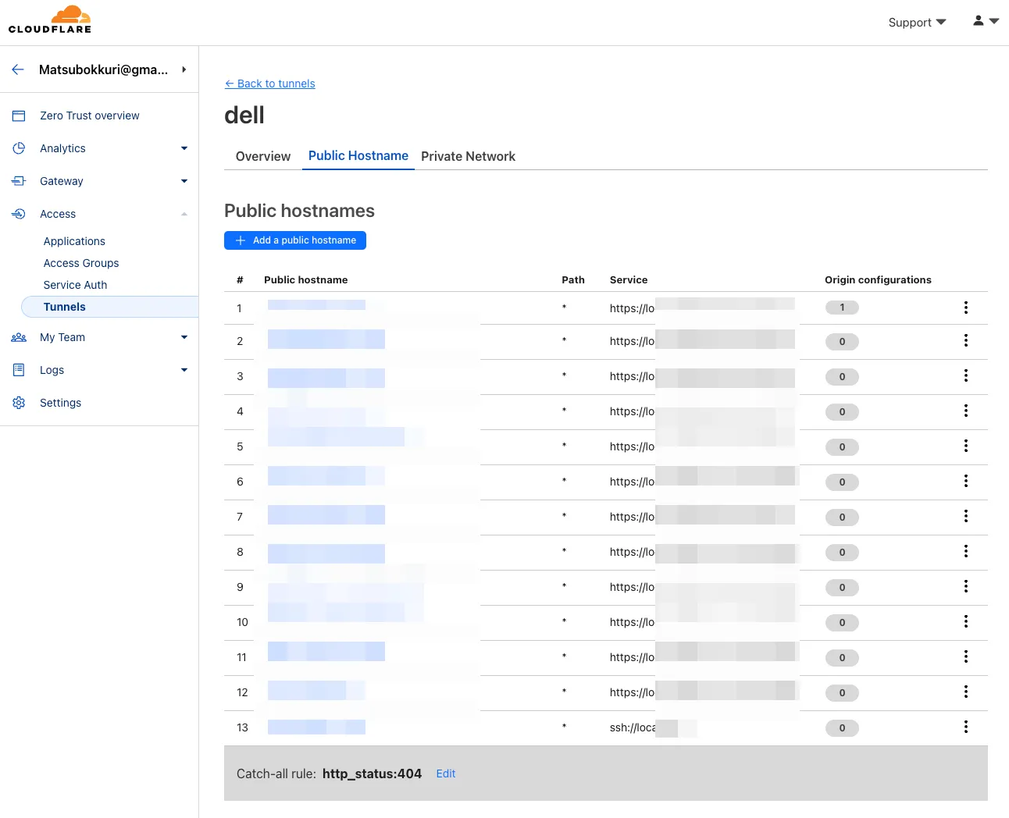Click the Settings gear icon in sidebar
The height and width of the screenshot is (818, 1009).
[x=19, y=403]
